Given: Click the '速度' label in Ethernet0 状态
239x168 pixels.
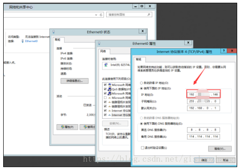Looking at the screenshot, I should [63, 73].
